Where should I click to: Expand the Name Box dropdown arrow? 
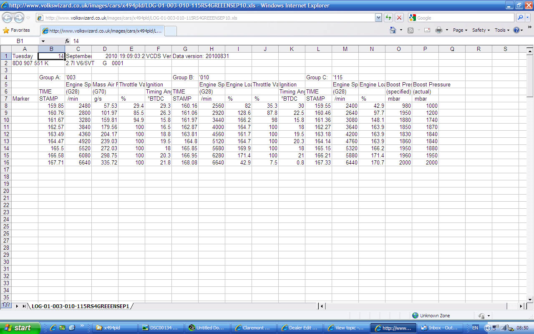coord(43,41)
